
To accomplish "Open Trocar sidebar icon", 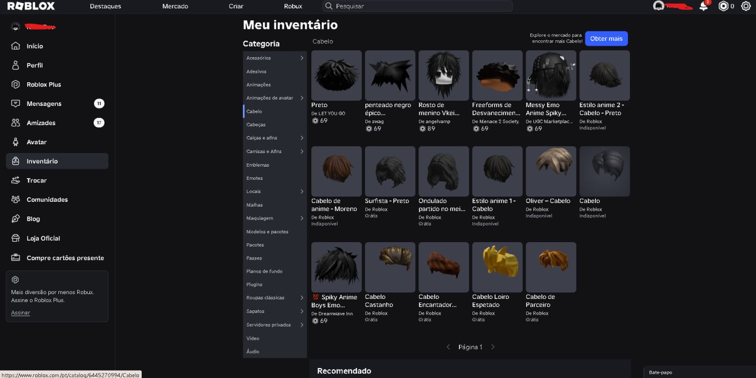I will pos(16,180).
